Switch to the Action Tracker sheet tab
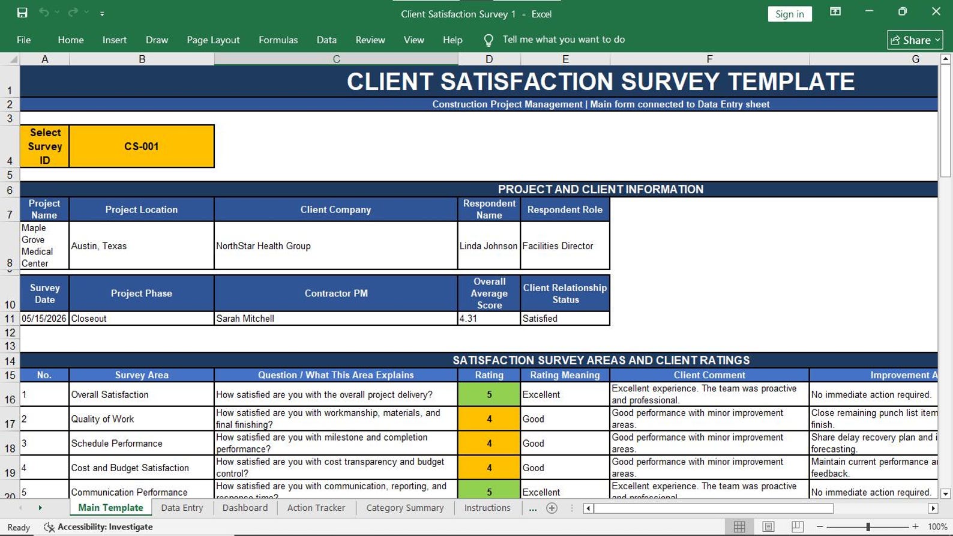The image size is (953, 536). pos(316,508)
